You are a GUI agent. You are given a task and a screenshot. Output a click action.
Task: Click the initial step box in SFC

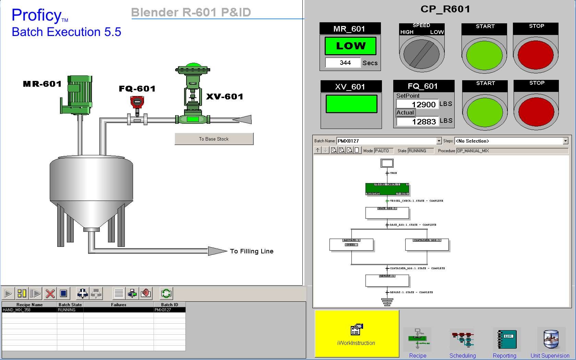[x=387, y=163]
